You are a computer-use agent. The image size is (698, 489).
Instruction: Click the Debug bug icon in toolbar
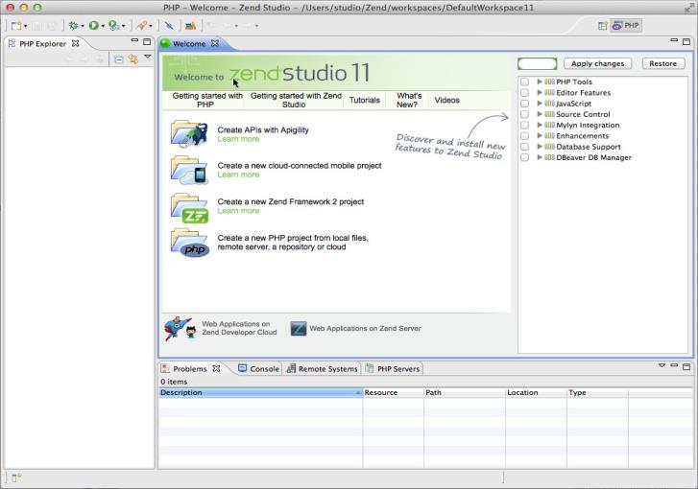72,26
